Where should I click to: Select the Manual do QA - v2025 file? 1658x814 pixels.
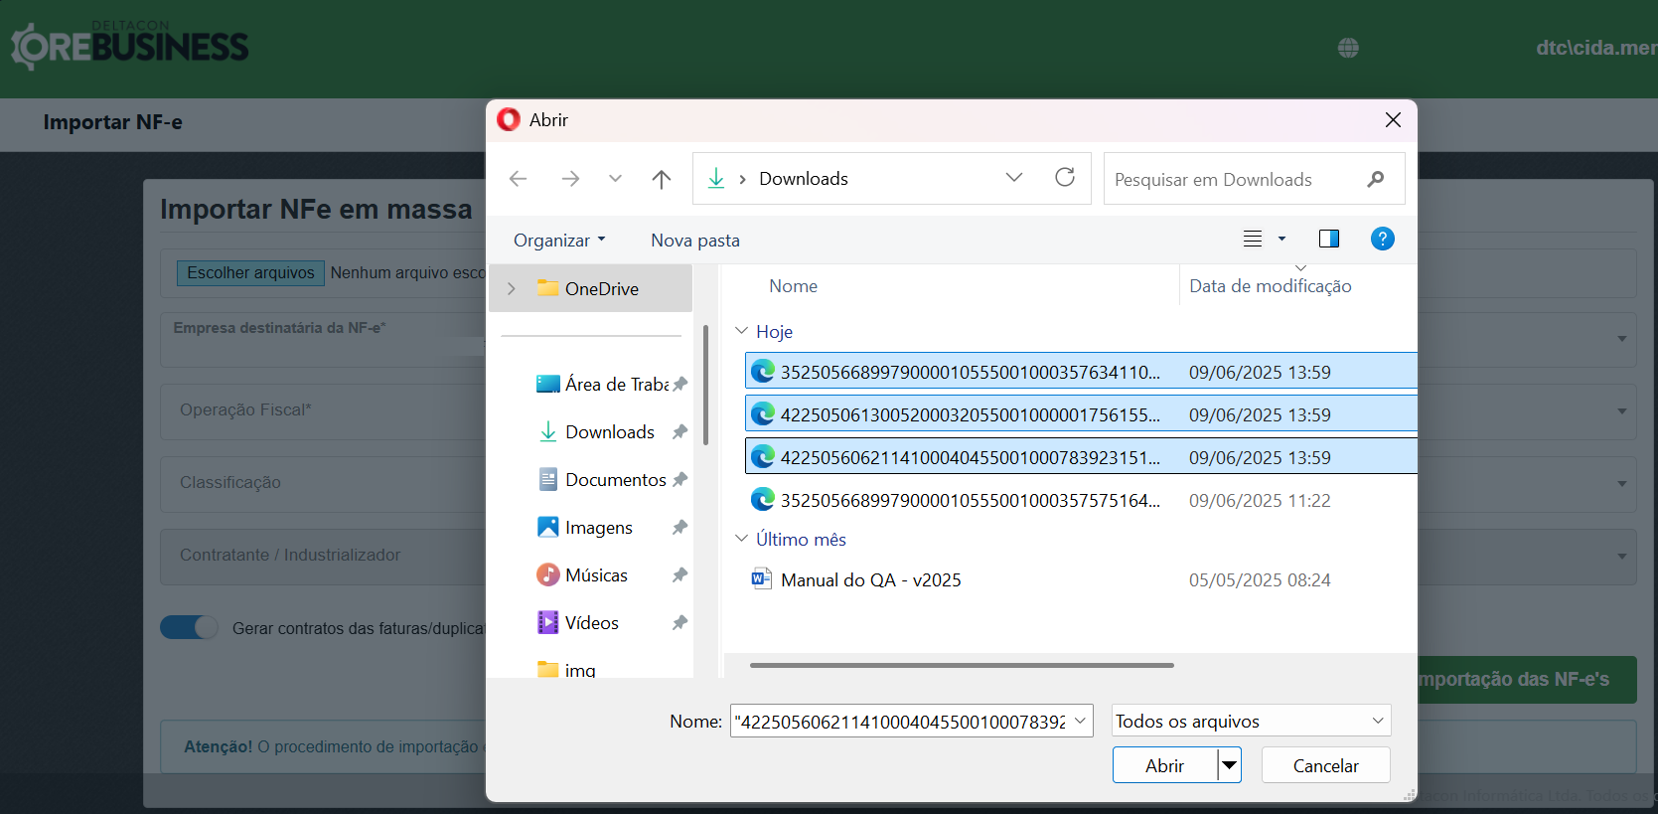(870, 580)
